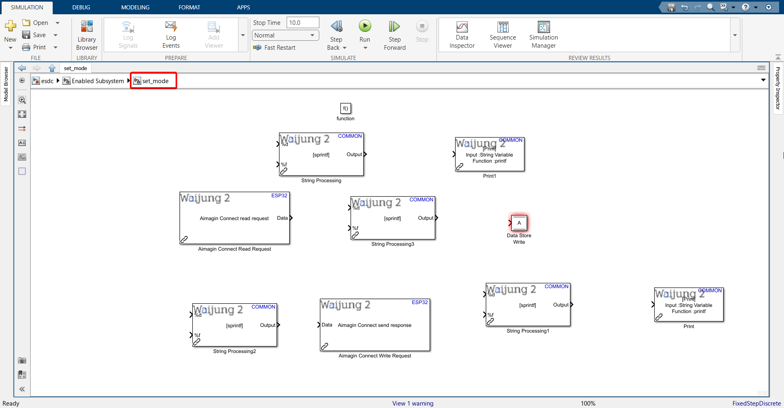Select the Data Store Write block
Screen dimensions: 784x408
(519, 223)
